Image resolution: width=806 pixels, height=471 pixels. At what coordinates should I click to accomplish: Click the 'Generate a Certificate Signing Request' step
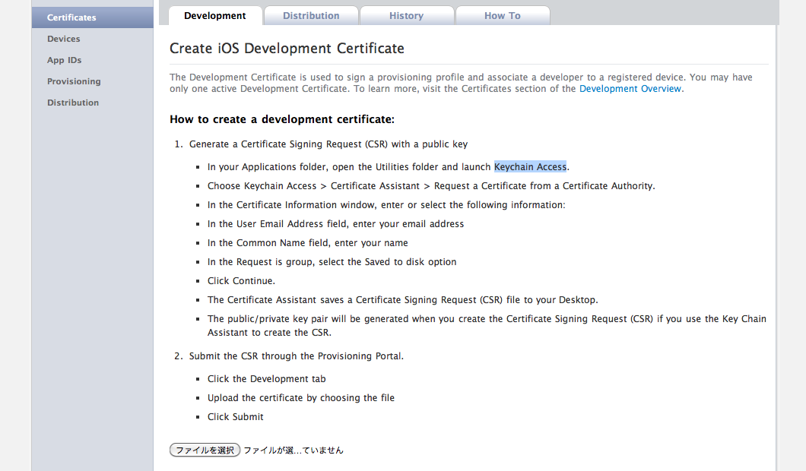(328, 144)
